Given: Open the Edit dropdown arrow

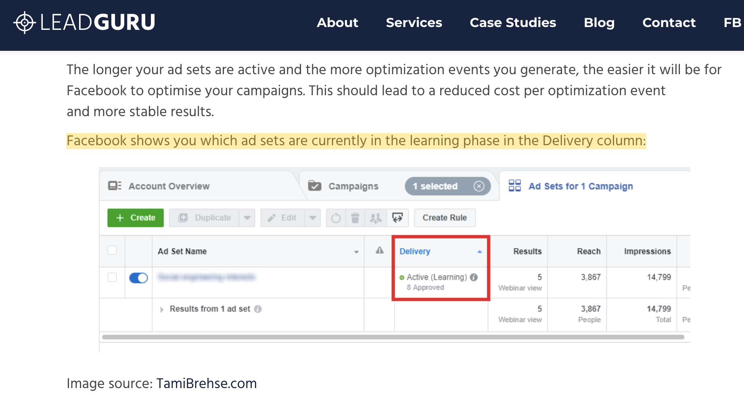Looking at the screenshot, I should click(313, 218).
